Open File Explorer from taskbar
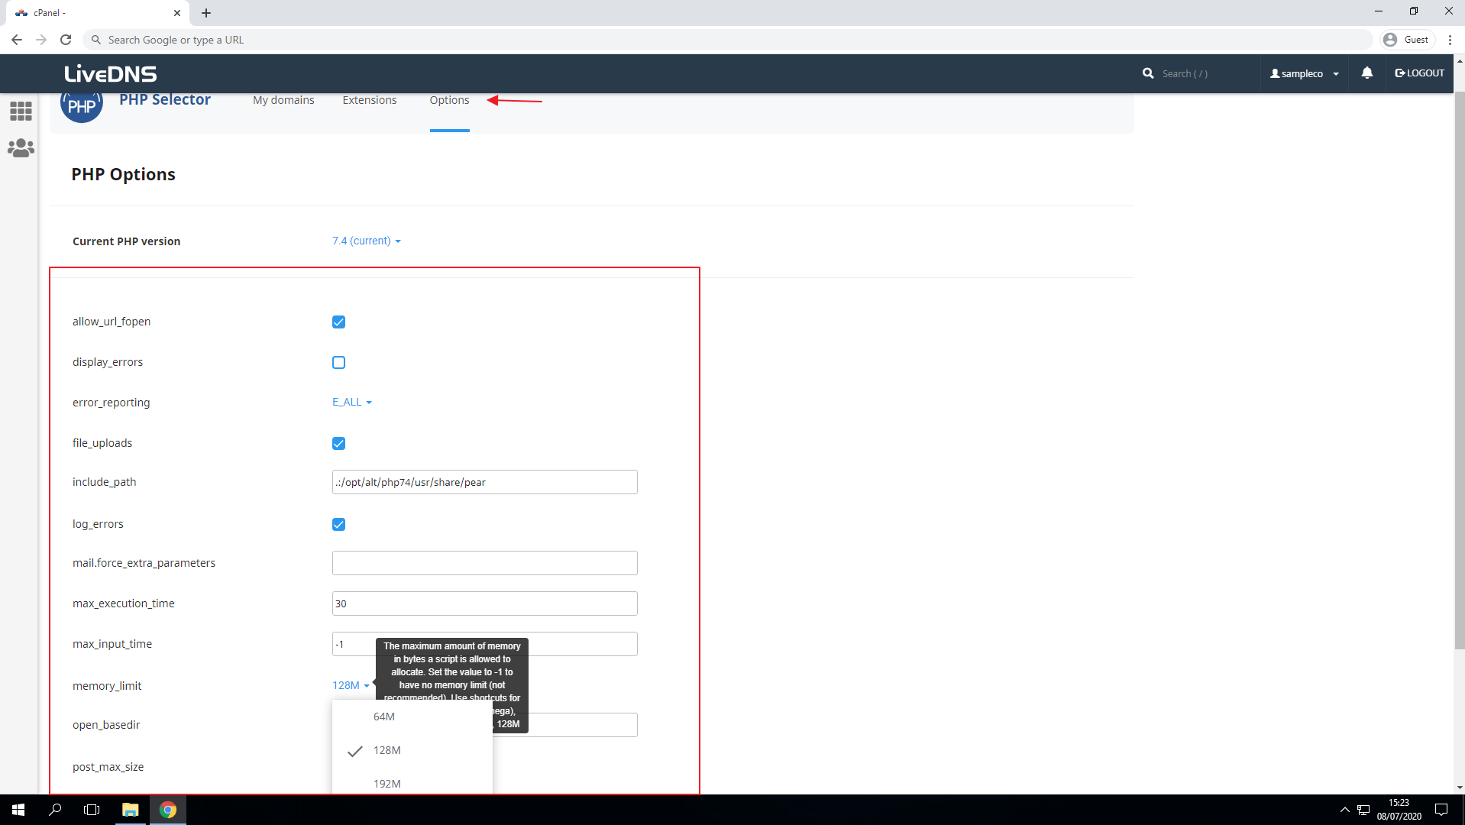 (131, 810)
